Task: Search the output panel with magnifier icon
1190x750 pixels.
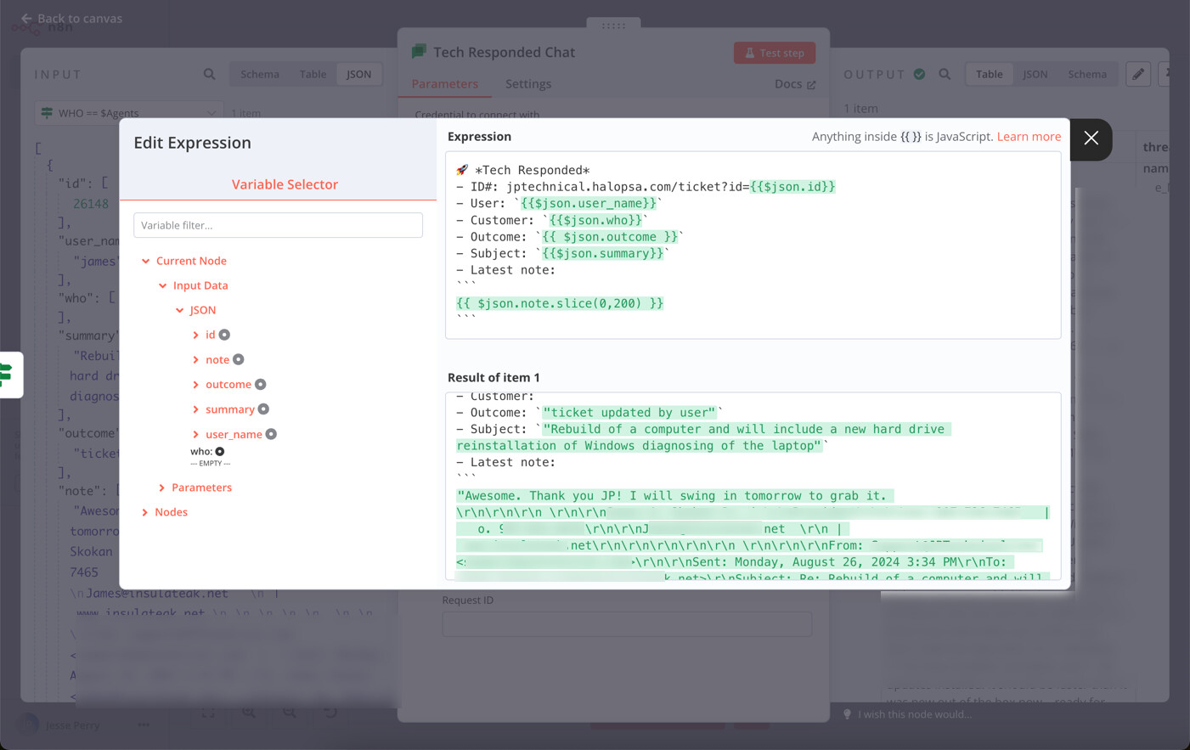Action: 945,74
